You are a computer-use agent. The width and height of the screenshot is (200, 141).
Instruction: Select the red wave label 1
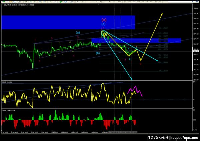[x=35, y=40]
